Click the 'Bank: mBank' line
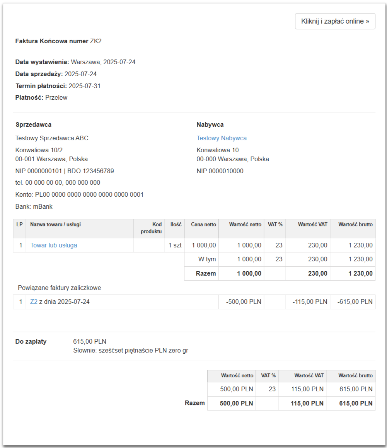Image resolution: width=387 pixels, height=448 pixels. pyautogui.click(x=34, y=206)
